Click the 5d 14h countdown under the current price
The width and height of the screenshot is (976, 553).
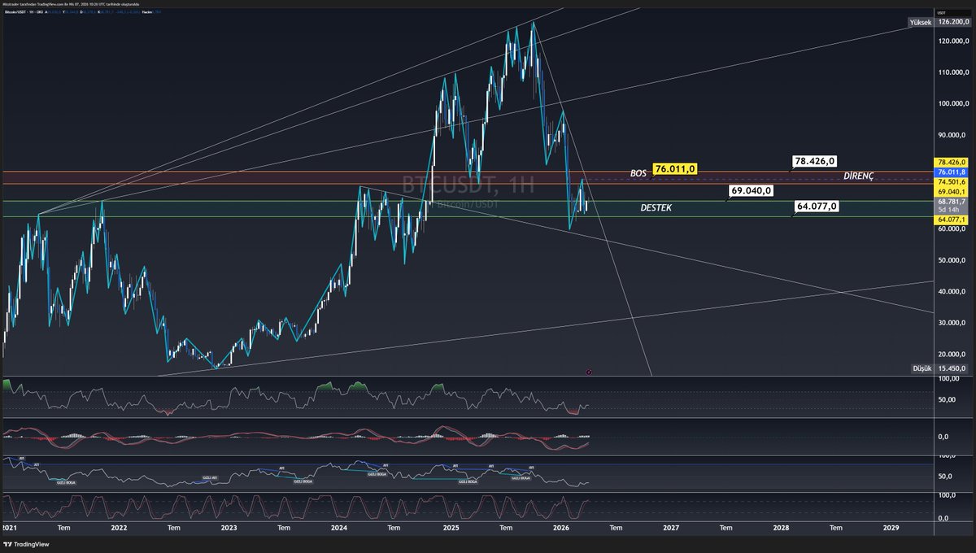point(948,210)
